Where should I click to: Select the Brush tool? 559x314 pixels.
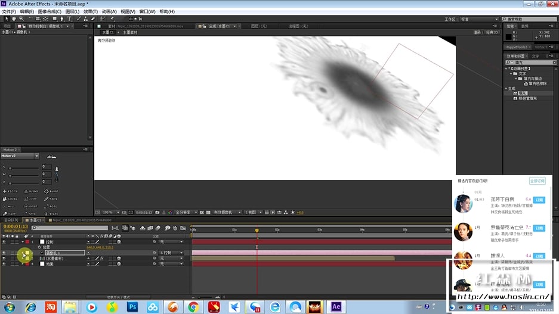coord(78,19)
